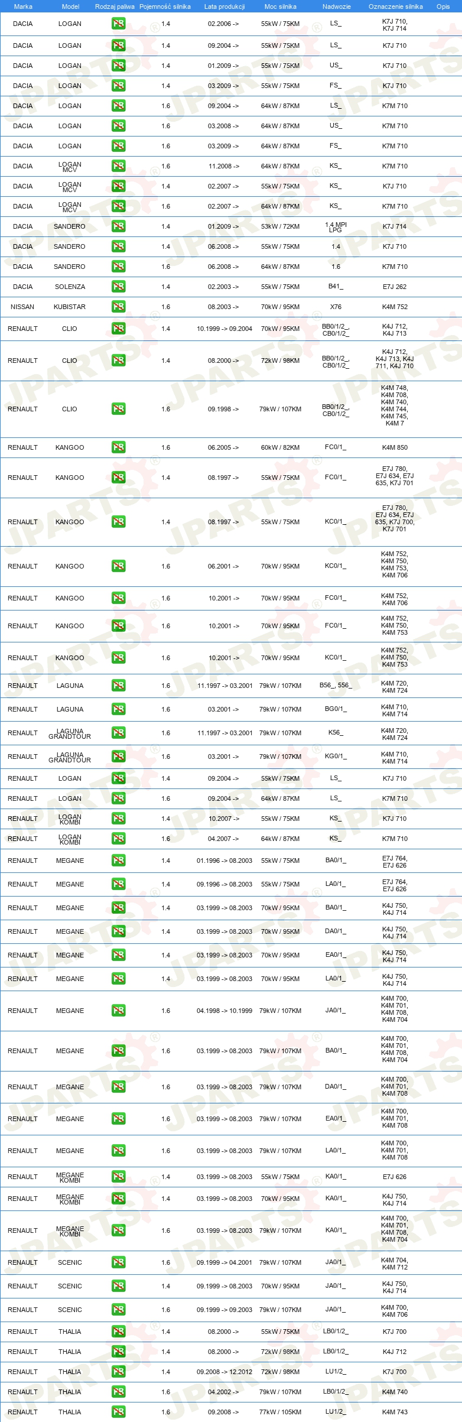Click fuel icon in Kangoo 60kW / 82KM row

point(118,447)
